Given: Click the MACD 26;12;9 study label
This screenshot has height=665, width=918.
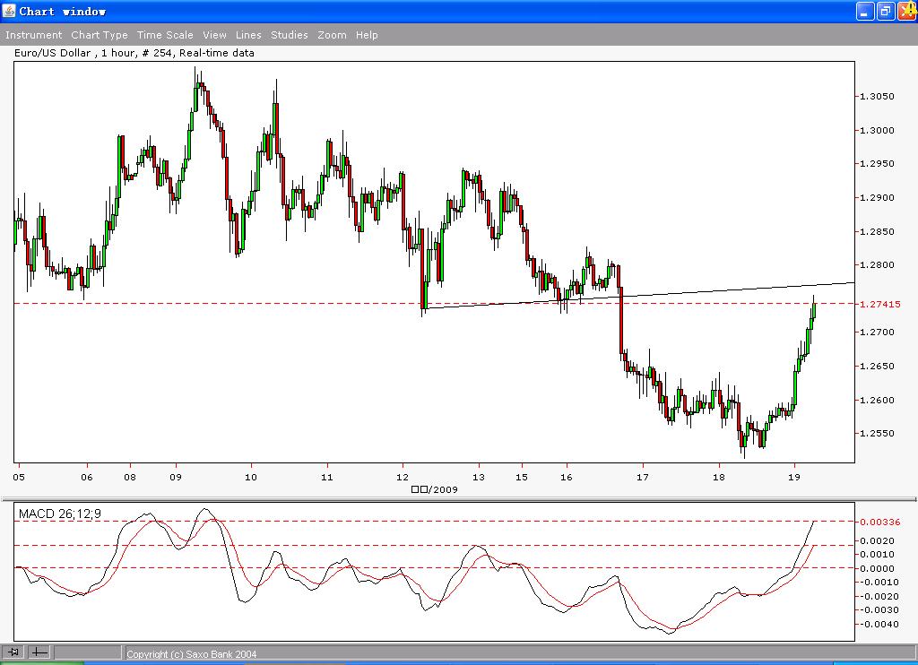Looking at the screenshot, I should [x=60, y=514].
